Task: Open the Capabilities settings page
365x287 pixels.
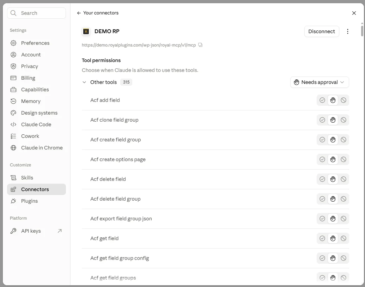Action: [36, 90]
